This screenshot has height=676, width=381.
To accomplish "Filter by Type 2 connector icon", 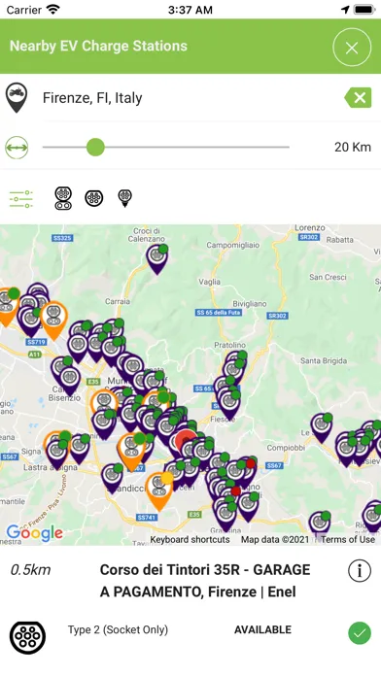I will tap(94, 198).
